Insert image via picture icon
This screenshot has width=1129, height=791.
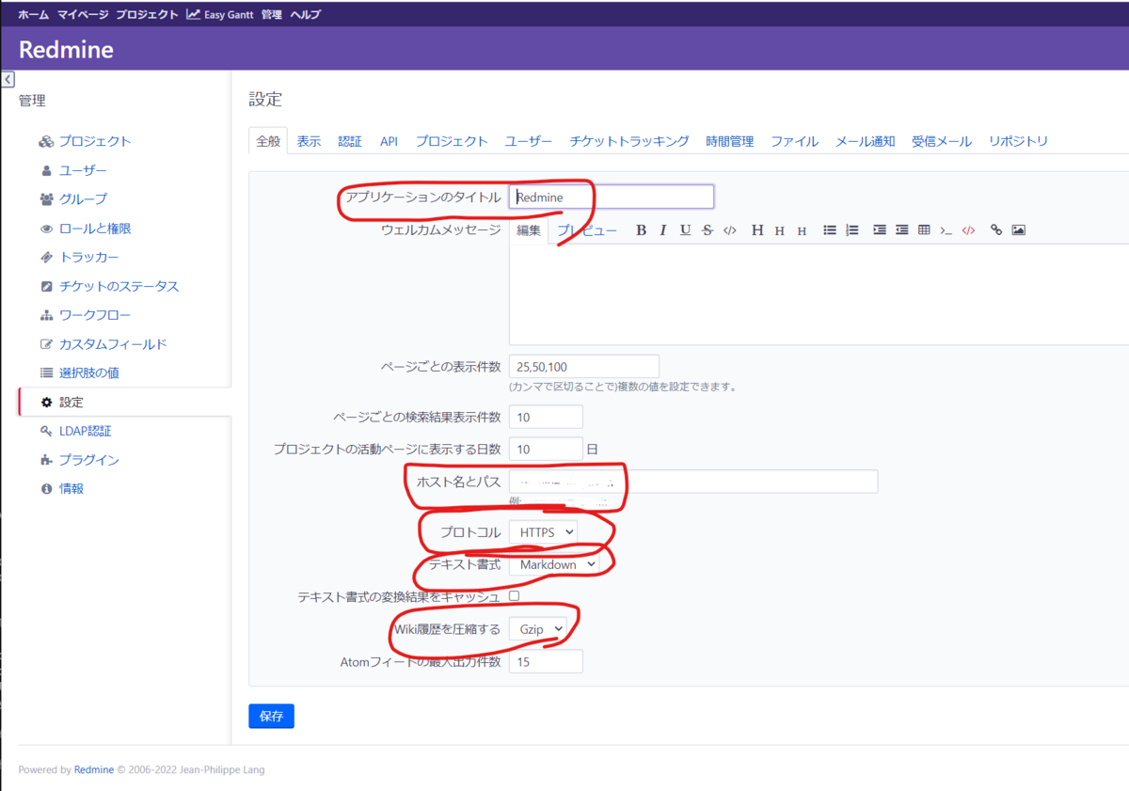coord(1019,230)
